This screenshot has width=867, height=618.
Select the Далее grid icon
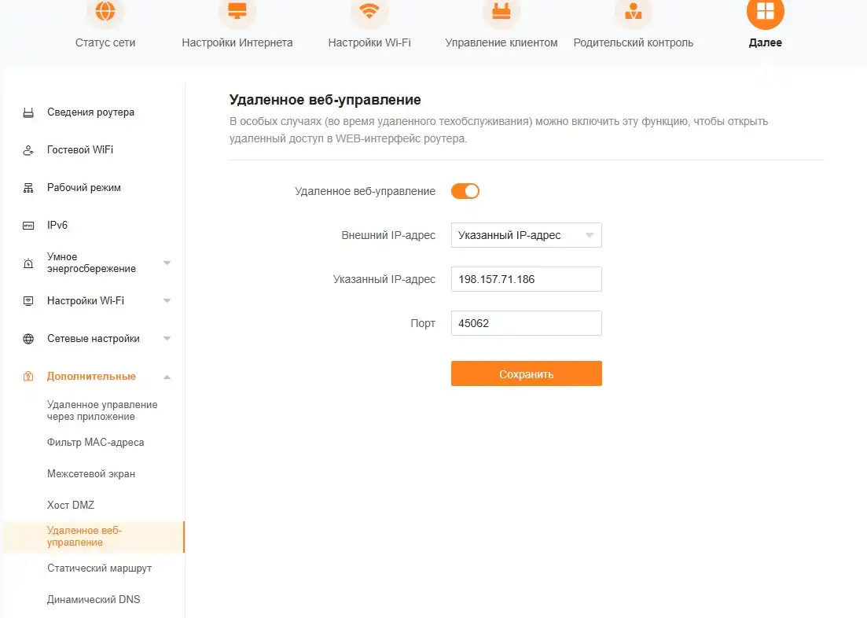(763, 11)
